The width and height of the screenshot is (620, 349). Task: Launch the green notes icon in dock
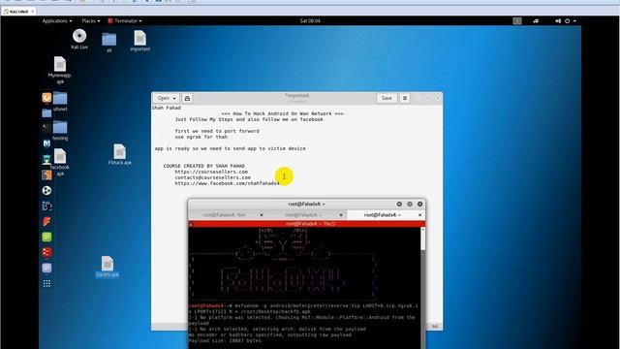coord(46,237)
